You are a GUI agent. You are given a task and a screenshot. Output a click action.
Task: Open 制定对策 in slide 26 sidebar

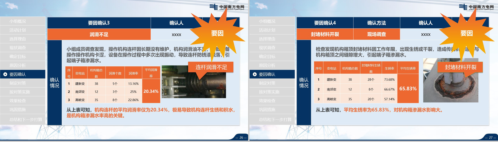(18, 83)
